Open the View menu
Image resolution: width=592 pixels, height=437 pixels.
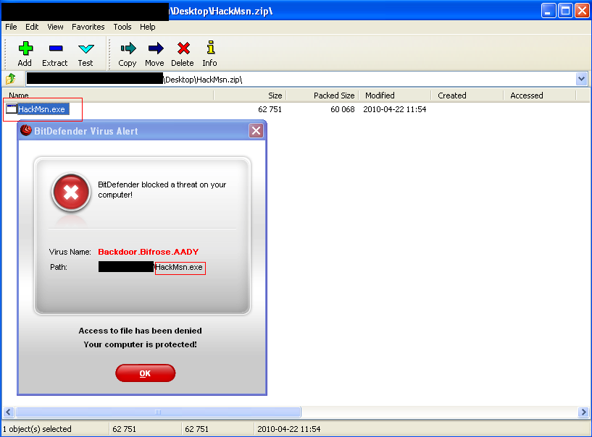coord(55,27)
